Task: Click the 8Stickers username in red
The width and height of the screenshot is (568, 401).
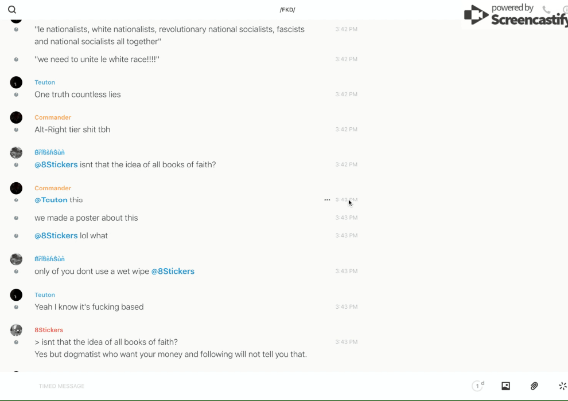Action: click(x=49, y=330)
